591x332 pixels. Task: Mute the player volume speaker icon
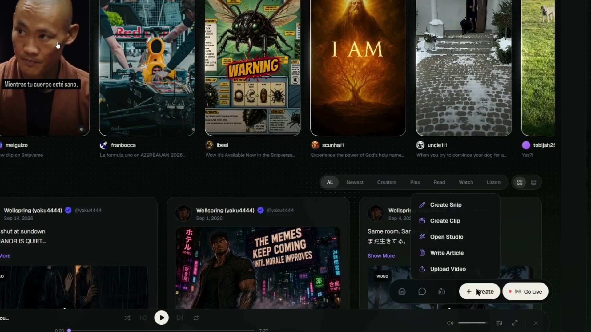pos(450,323)
